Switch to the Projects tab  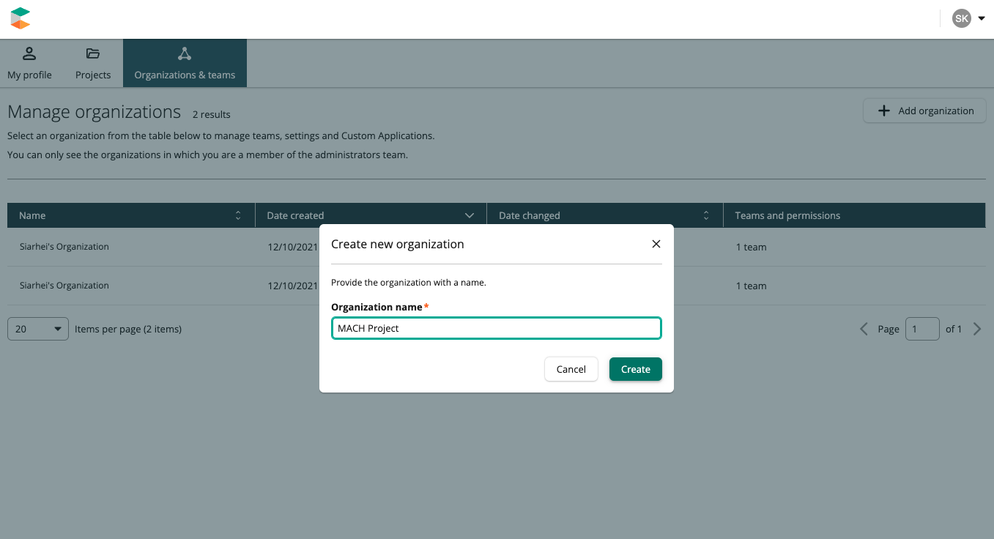pos(93,64)
